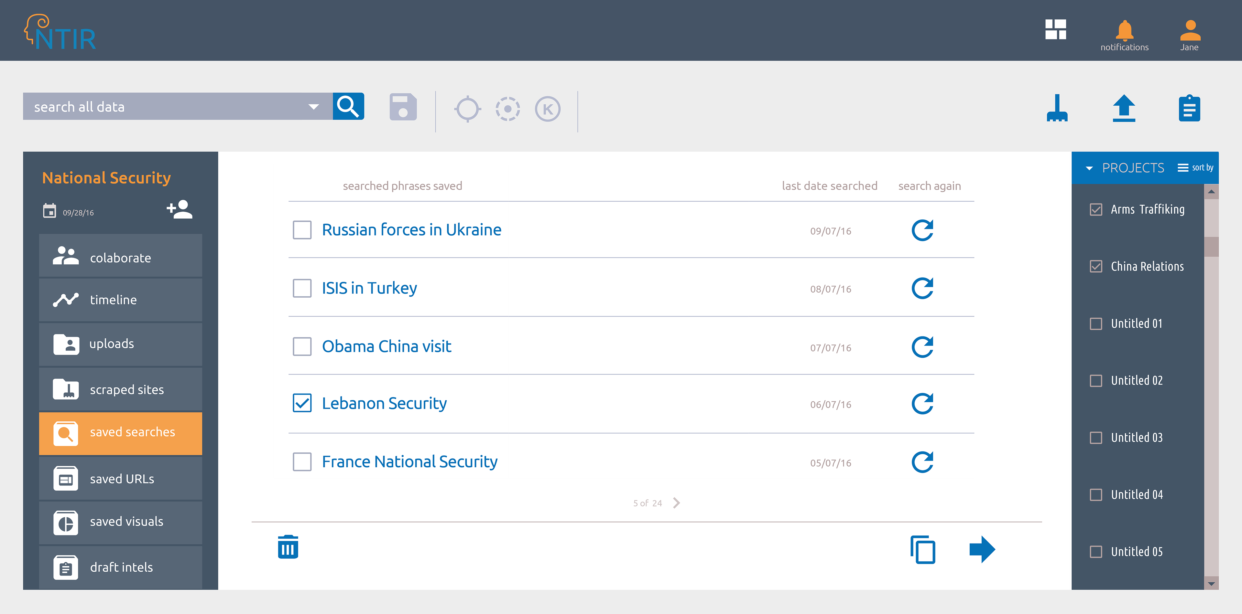This screenshot has width=1242, height=614.
Task: Check the France National Security checkbox
Action: (302, 461)
